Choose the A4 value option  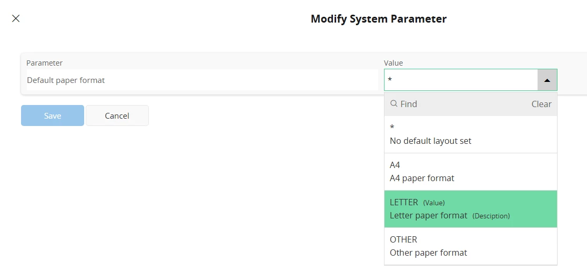[x=471, y=172]
